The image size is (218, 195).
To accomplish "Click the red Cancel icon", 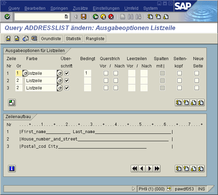I will tap(111, 17).
